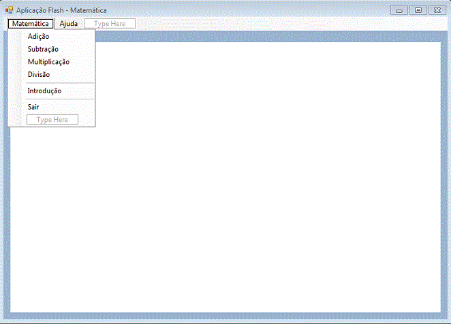The image size is (451, 324).
Task: Close the Aplicação Flash window
Action: (x=437, y=10)
